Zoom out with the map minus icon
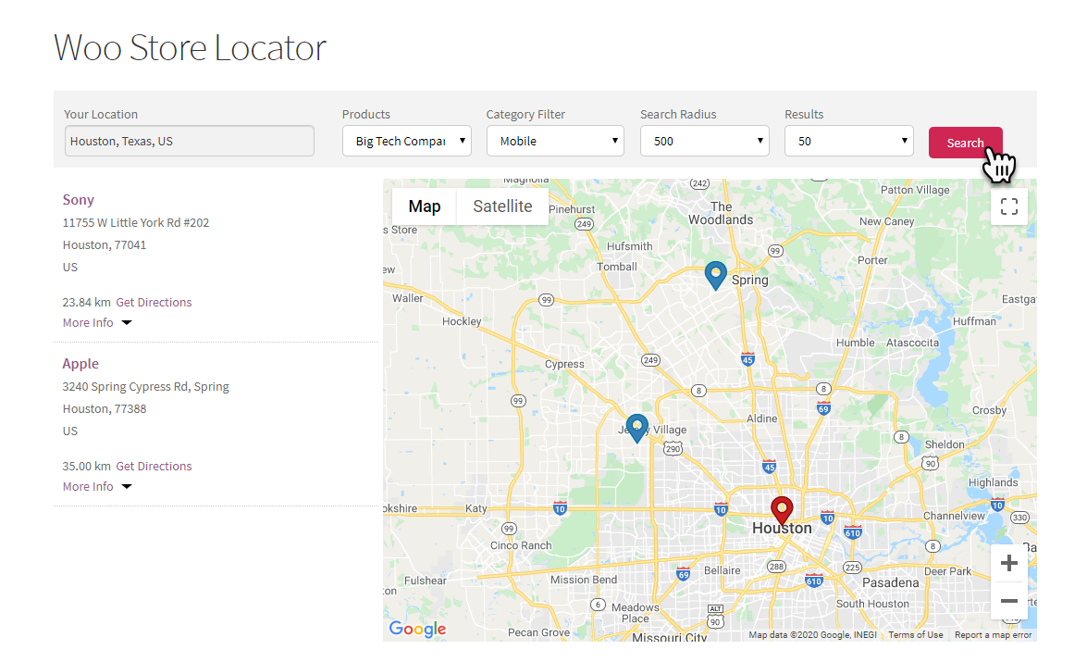The width and height of the screenshot is (1087, 662). click(x=1008, y=601)
